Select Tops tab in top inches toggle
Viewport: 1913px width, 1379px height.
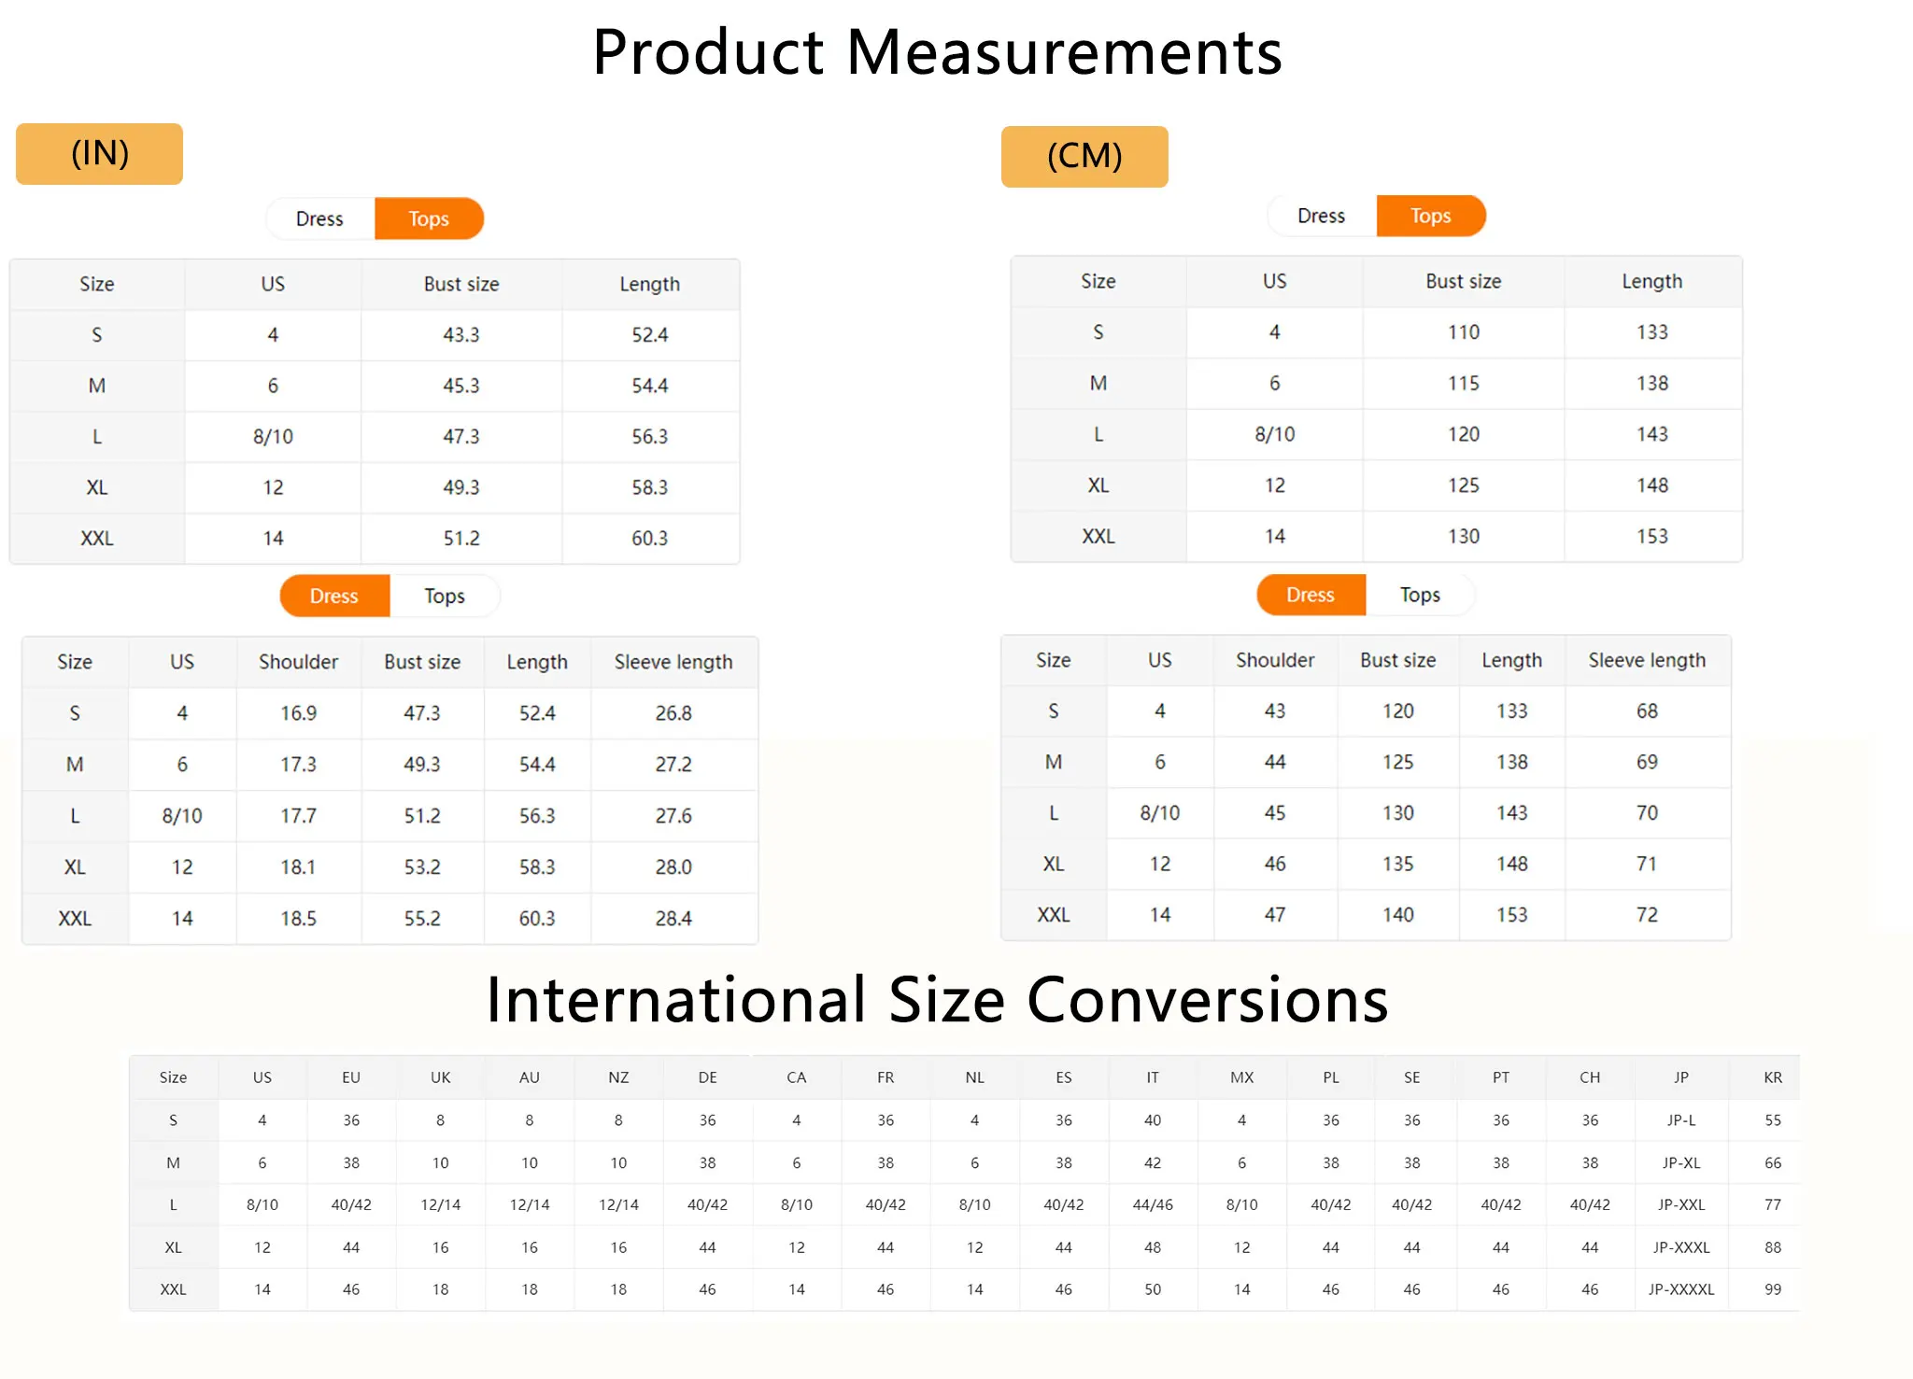[429, 218]
